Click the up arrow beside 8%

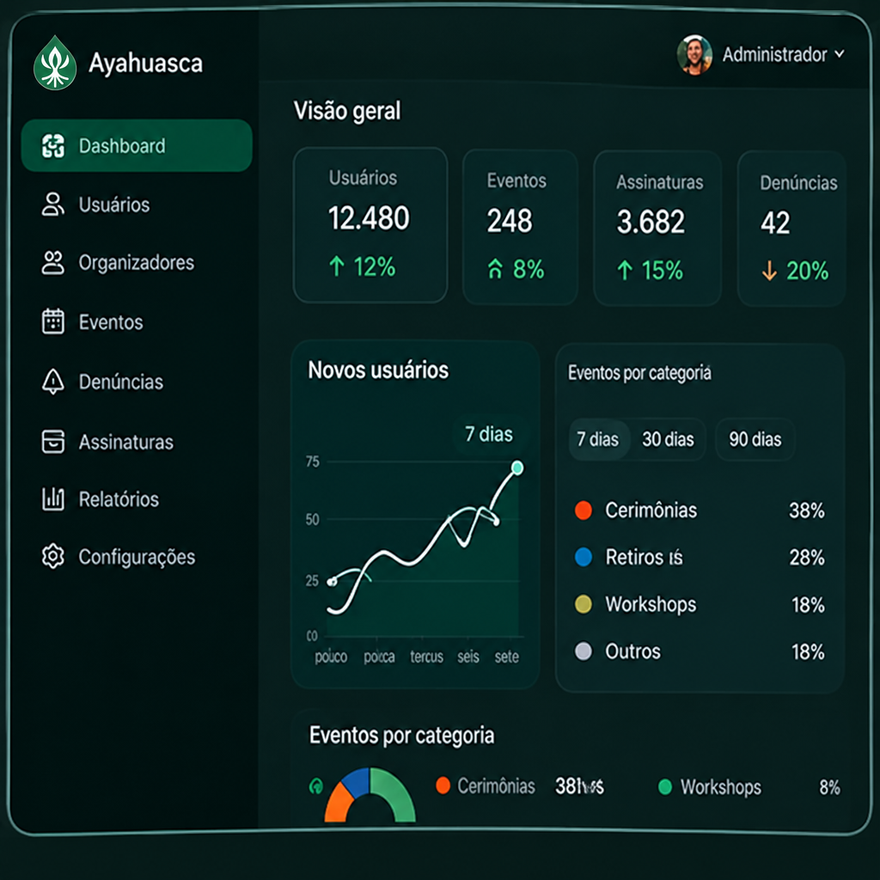[495, 269]
